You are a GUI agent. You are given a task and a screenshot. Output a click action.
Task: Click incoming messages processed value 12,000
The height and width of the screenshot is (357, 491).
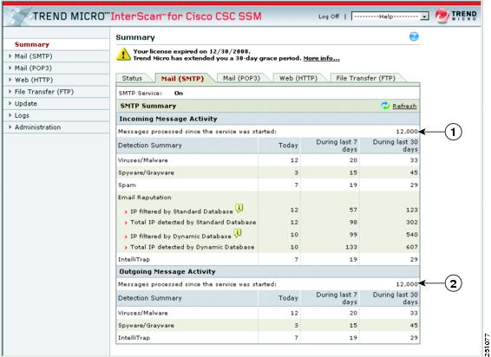tap(407, 132)
